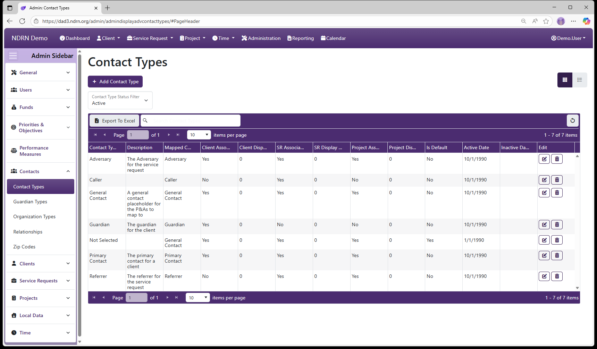Go to first page in top pager
597x349 pixels.
(x=95, y=135)
